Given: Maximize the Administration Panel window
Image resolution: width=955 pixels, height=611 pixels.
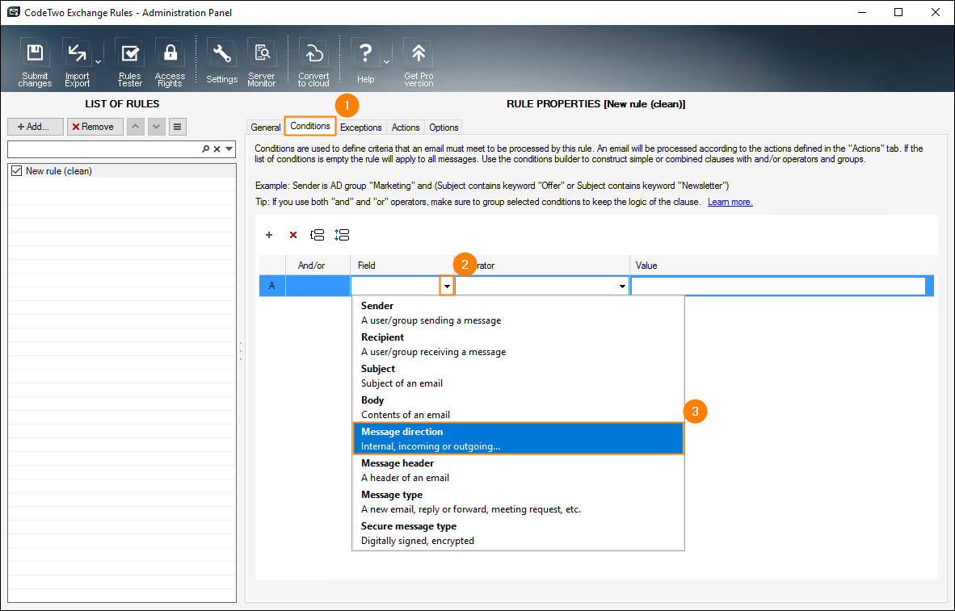Looking at the screenshot, I should 898,12.
